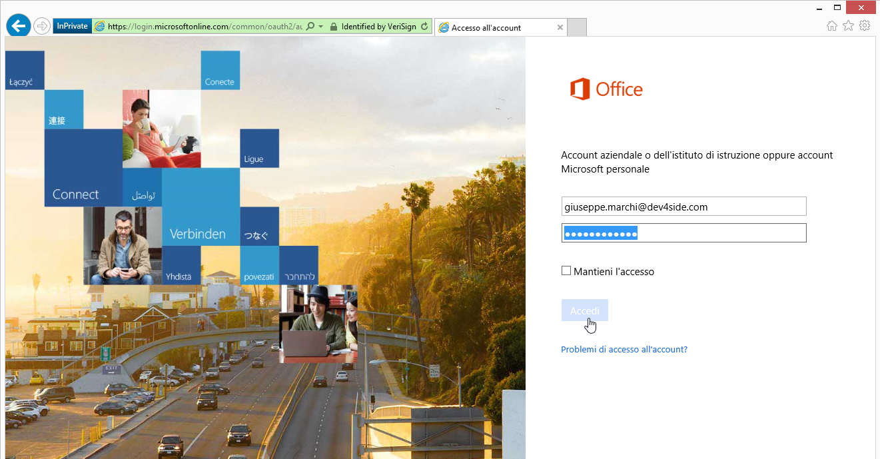Click the browser Forward arrow button
The height and width of the screenshot is (459, 880).
point(42,27)
